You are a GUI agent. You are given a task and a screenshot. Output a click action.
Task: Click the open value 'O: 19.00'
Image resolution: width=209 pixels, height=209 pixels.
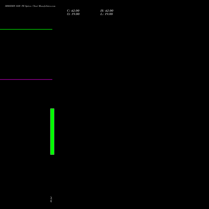(73, 14)
